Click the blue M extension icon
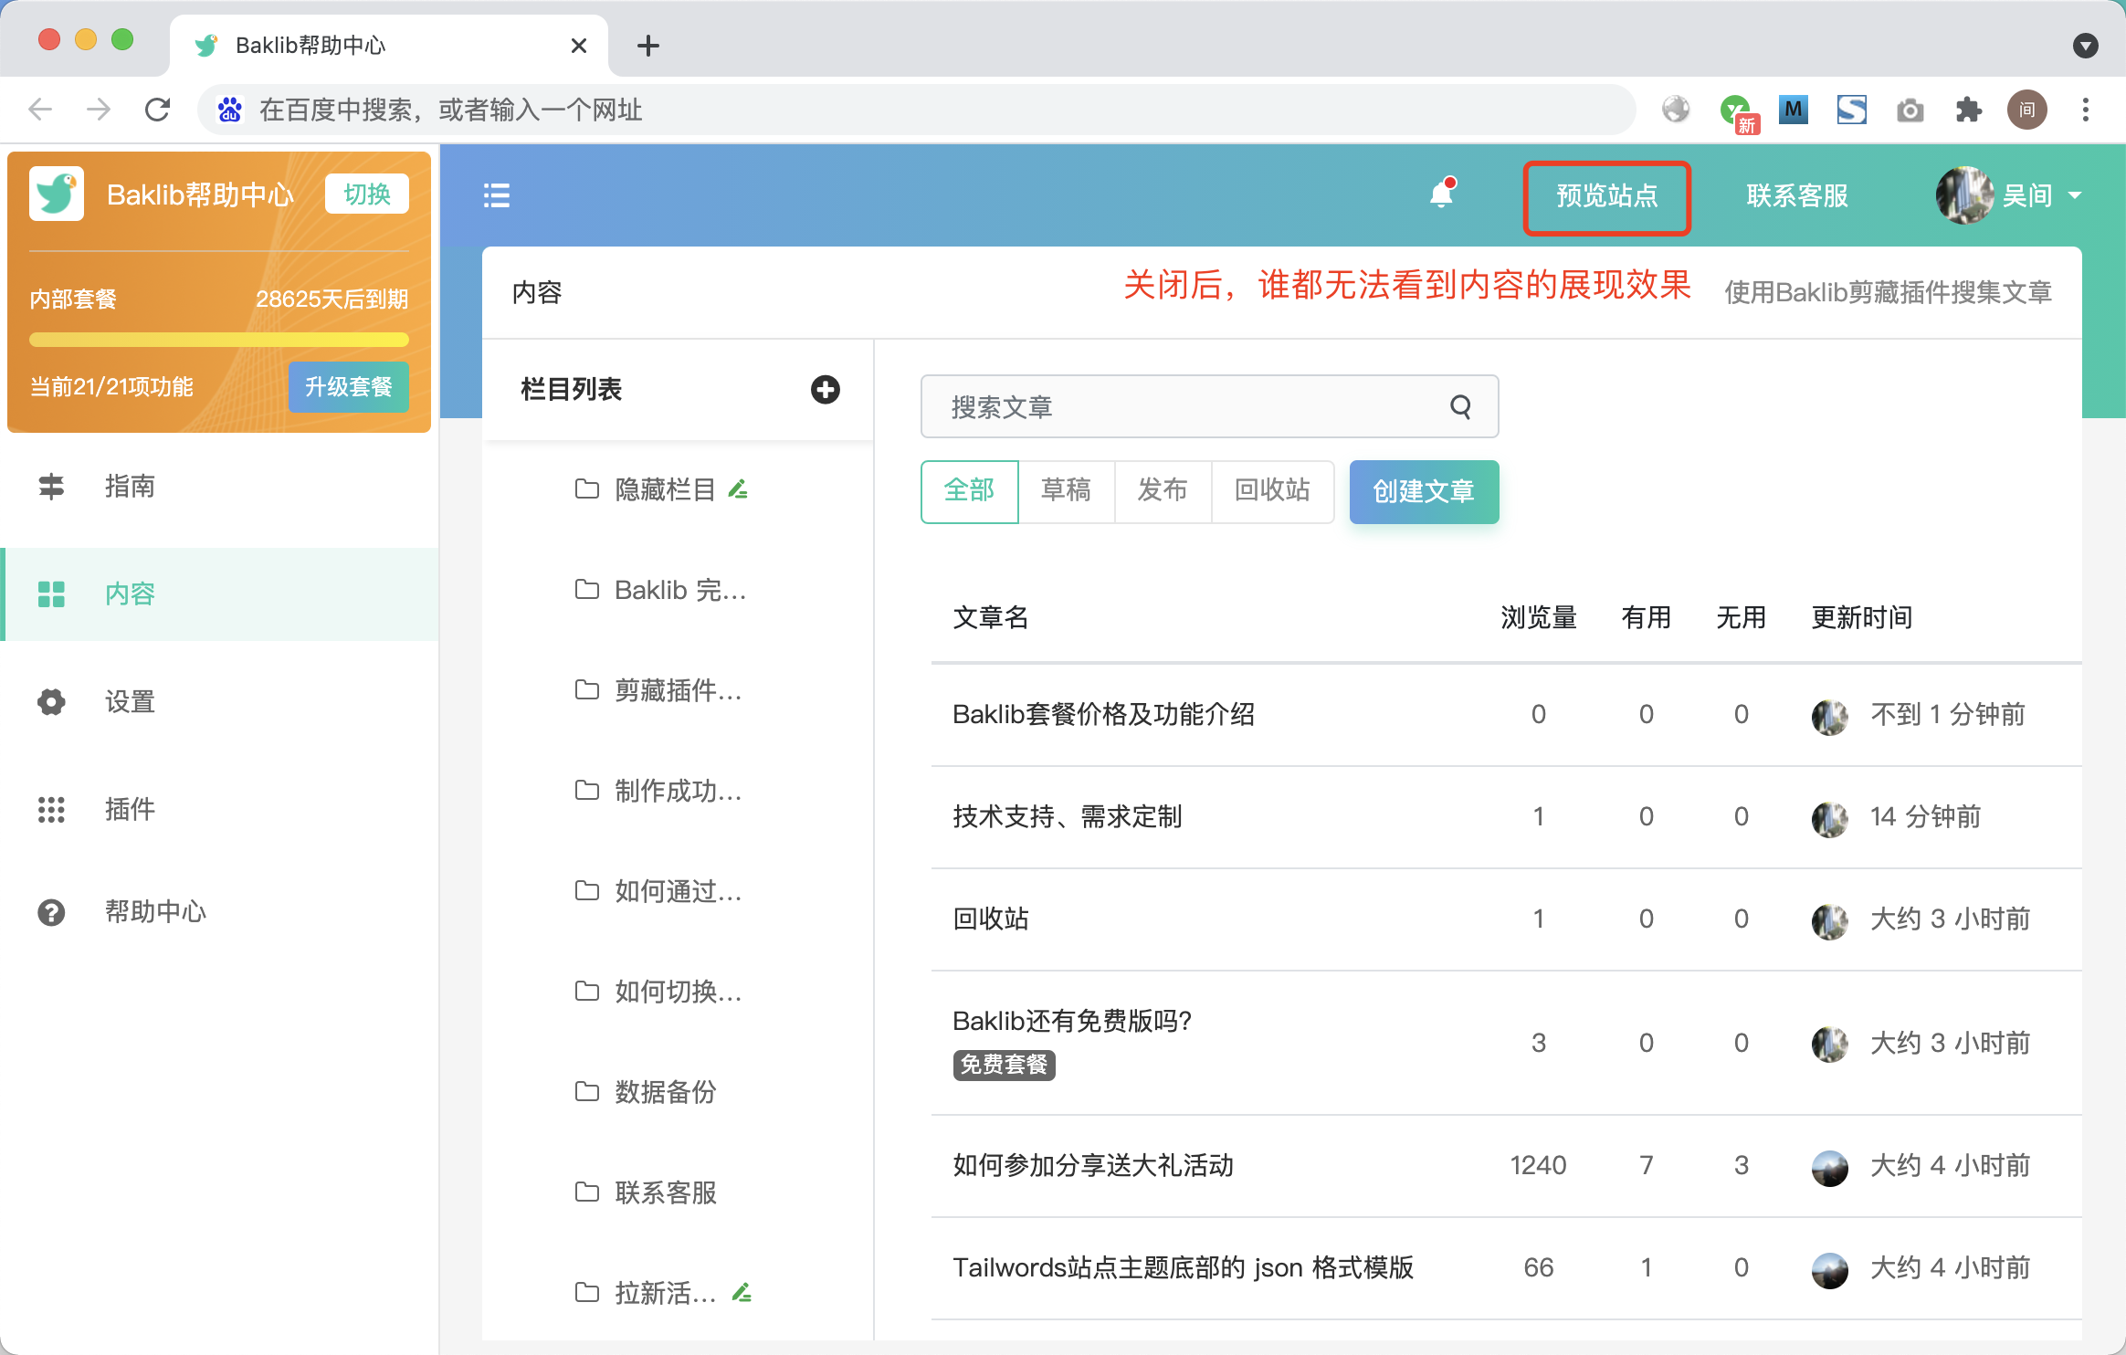This screenshot has height=1355, width=2126. coord(1794,110)
